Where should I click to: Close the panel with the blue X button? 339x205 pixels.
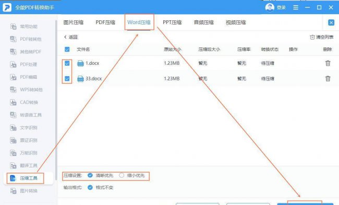click(x=331, y=22)
